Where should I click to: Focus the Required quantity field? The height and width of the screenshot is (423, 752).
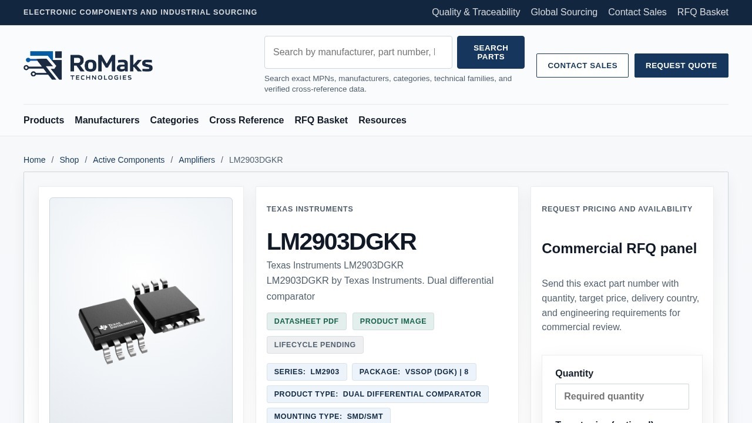pos(622,397)
